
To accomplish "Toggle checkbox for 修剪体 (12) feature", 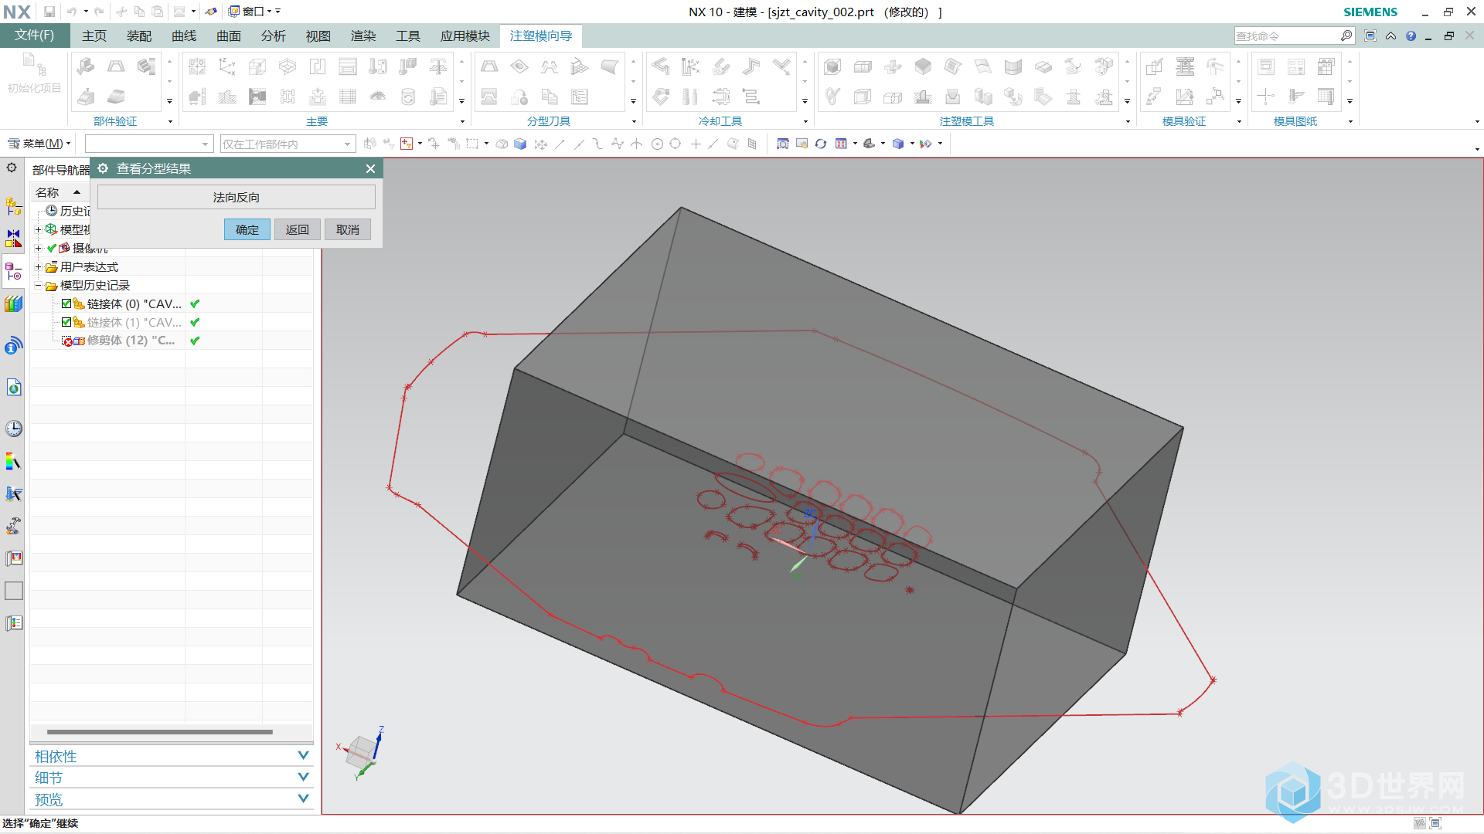I will coord(67,341).
